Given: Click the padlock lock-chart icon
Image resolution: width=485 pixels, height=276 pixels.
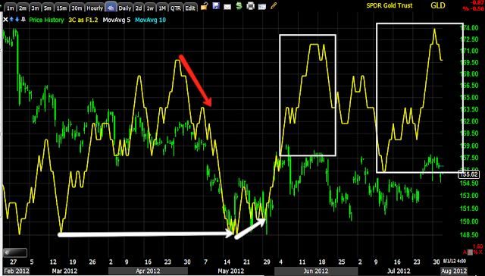Looking at the screenshot, I should (x=204, y=6).
